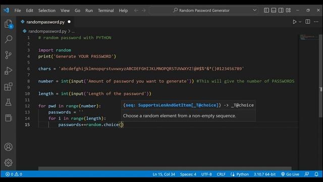Toggle the secondary sidebar layout
The width and height of the screenshot is (323, 182).
tap(281, 10)
